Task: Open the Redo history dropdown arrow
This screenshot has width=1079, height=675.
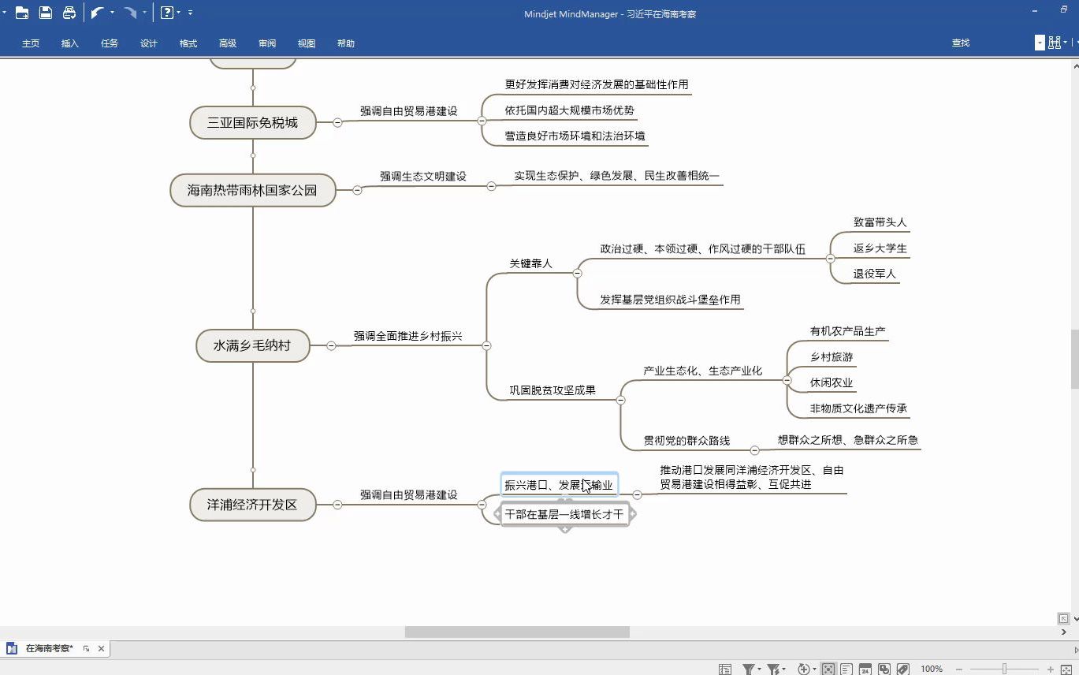Action: click(x=145, y=13)
